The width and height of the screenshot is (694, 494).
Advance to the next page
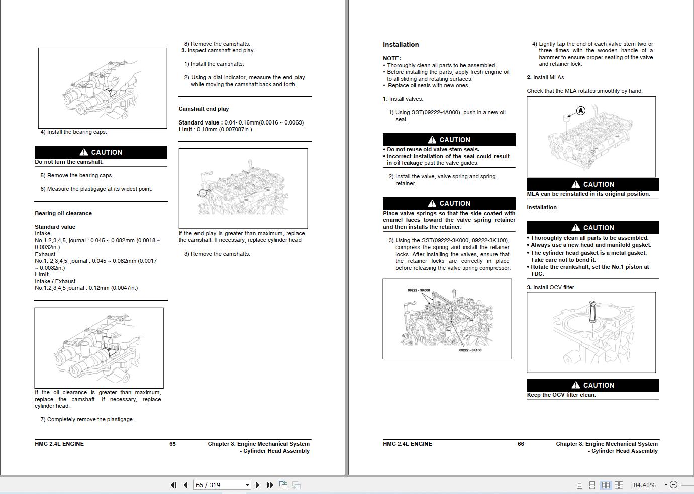tap(258, 485)
